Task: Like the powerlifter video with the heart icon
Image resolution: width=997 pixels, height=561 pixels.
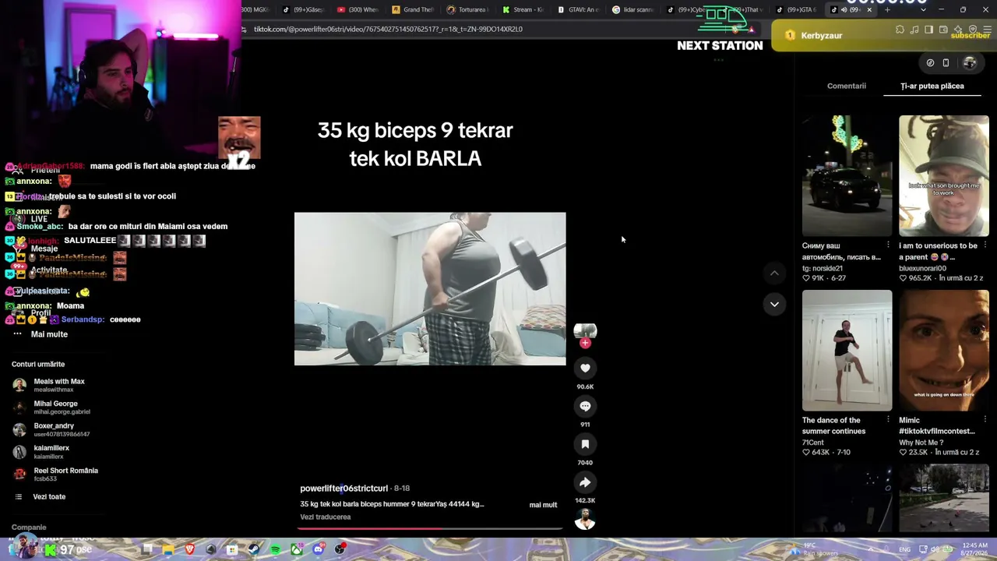Action: coord(585,369)
